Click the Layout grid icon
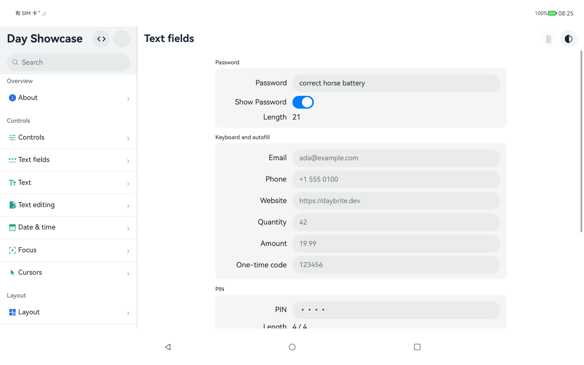The width and height of the screenshot is (584, 365). (x=12, y=312)
